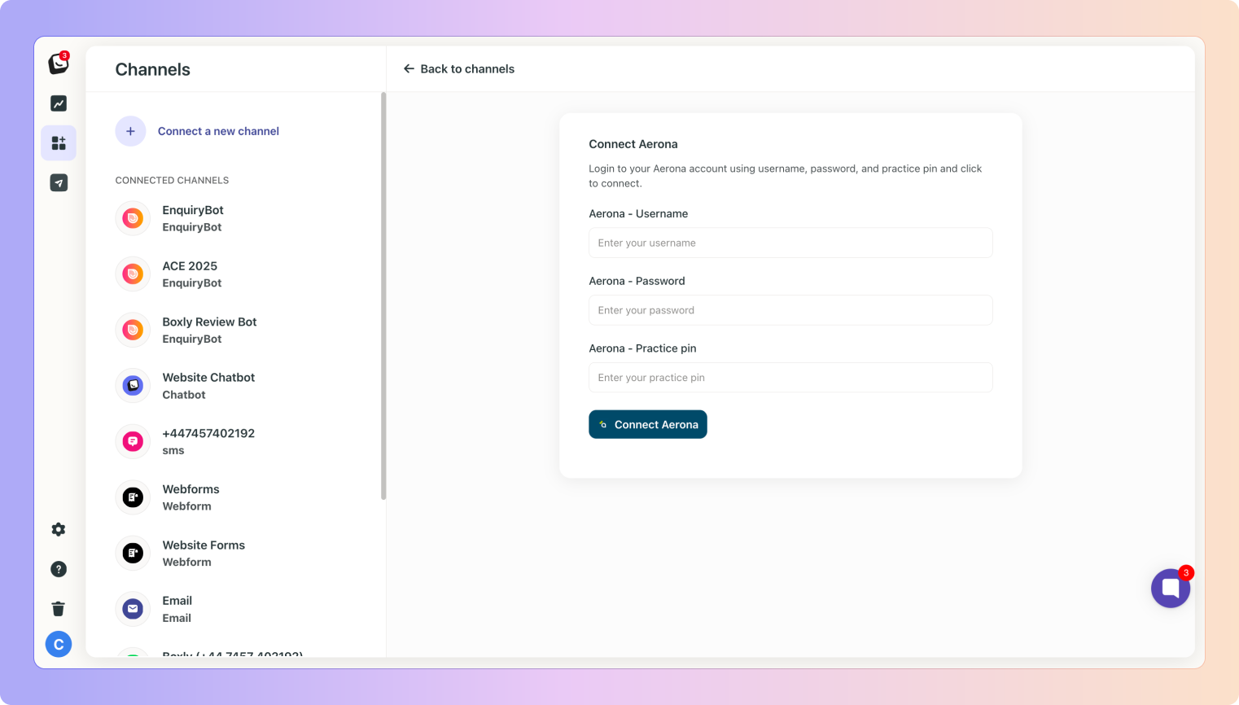Open the channels grid icon in sidebar
Image resolution: width=1239 pixels, height=705 pixels.
click(x=59, y=143)
